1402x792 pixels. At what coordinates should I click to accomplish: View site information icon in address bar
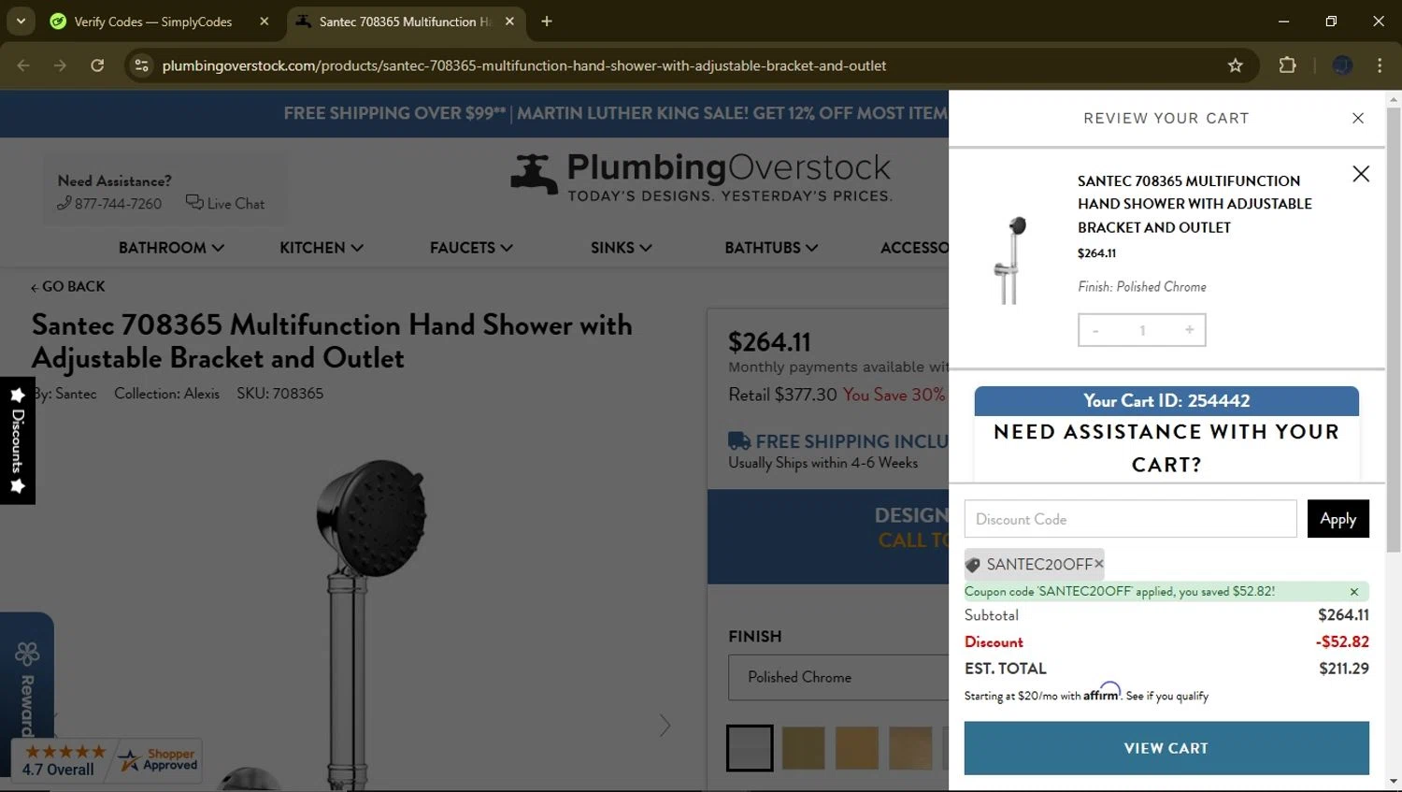[x=141, y=65]
